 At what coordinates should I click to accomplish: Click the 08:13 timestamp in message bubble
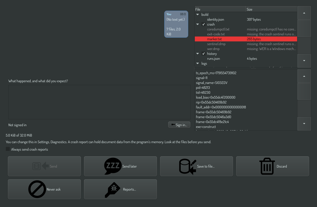[183, 14]
